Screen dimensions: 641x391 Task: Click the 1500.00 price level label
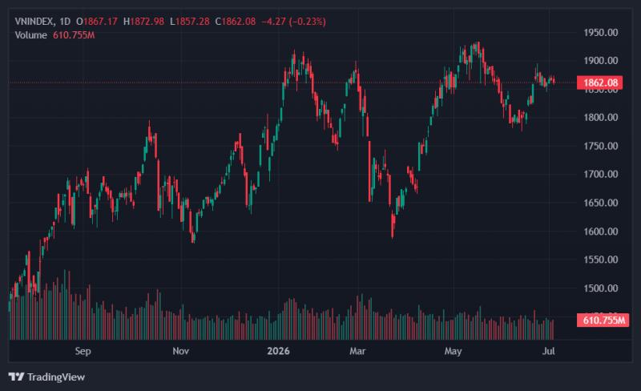[600, 288]
